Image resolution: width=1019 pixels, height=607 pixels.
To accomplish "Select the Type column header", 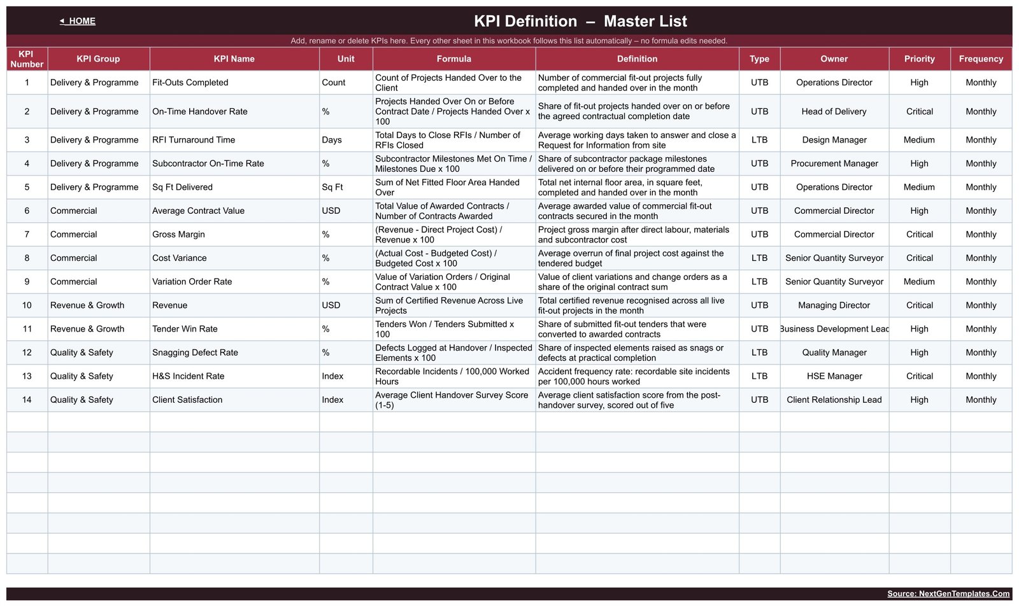I will (x=759, y=59).
